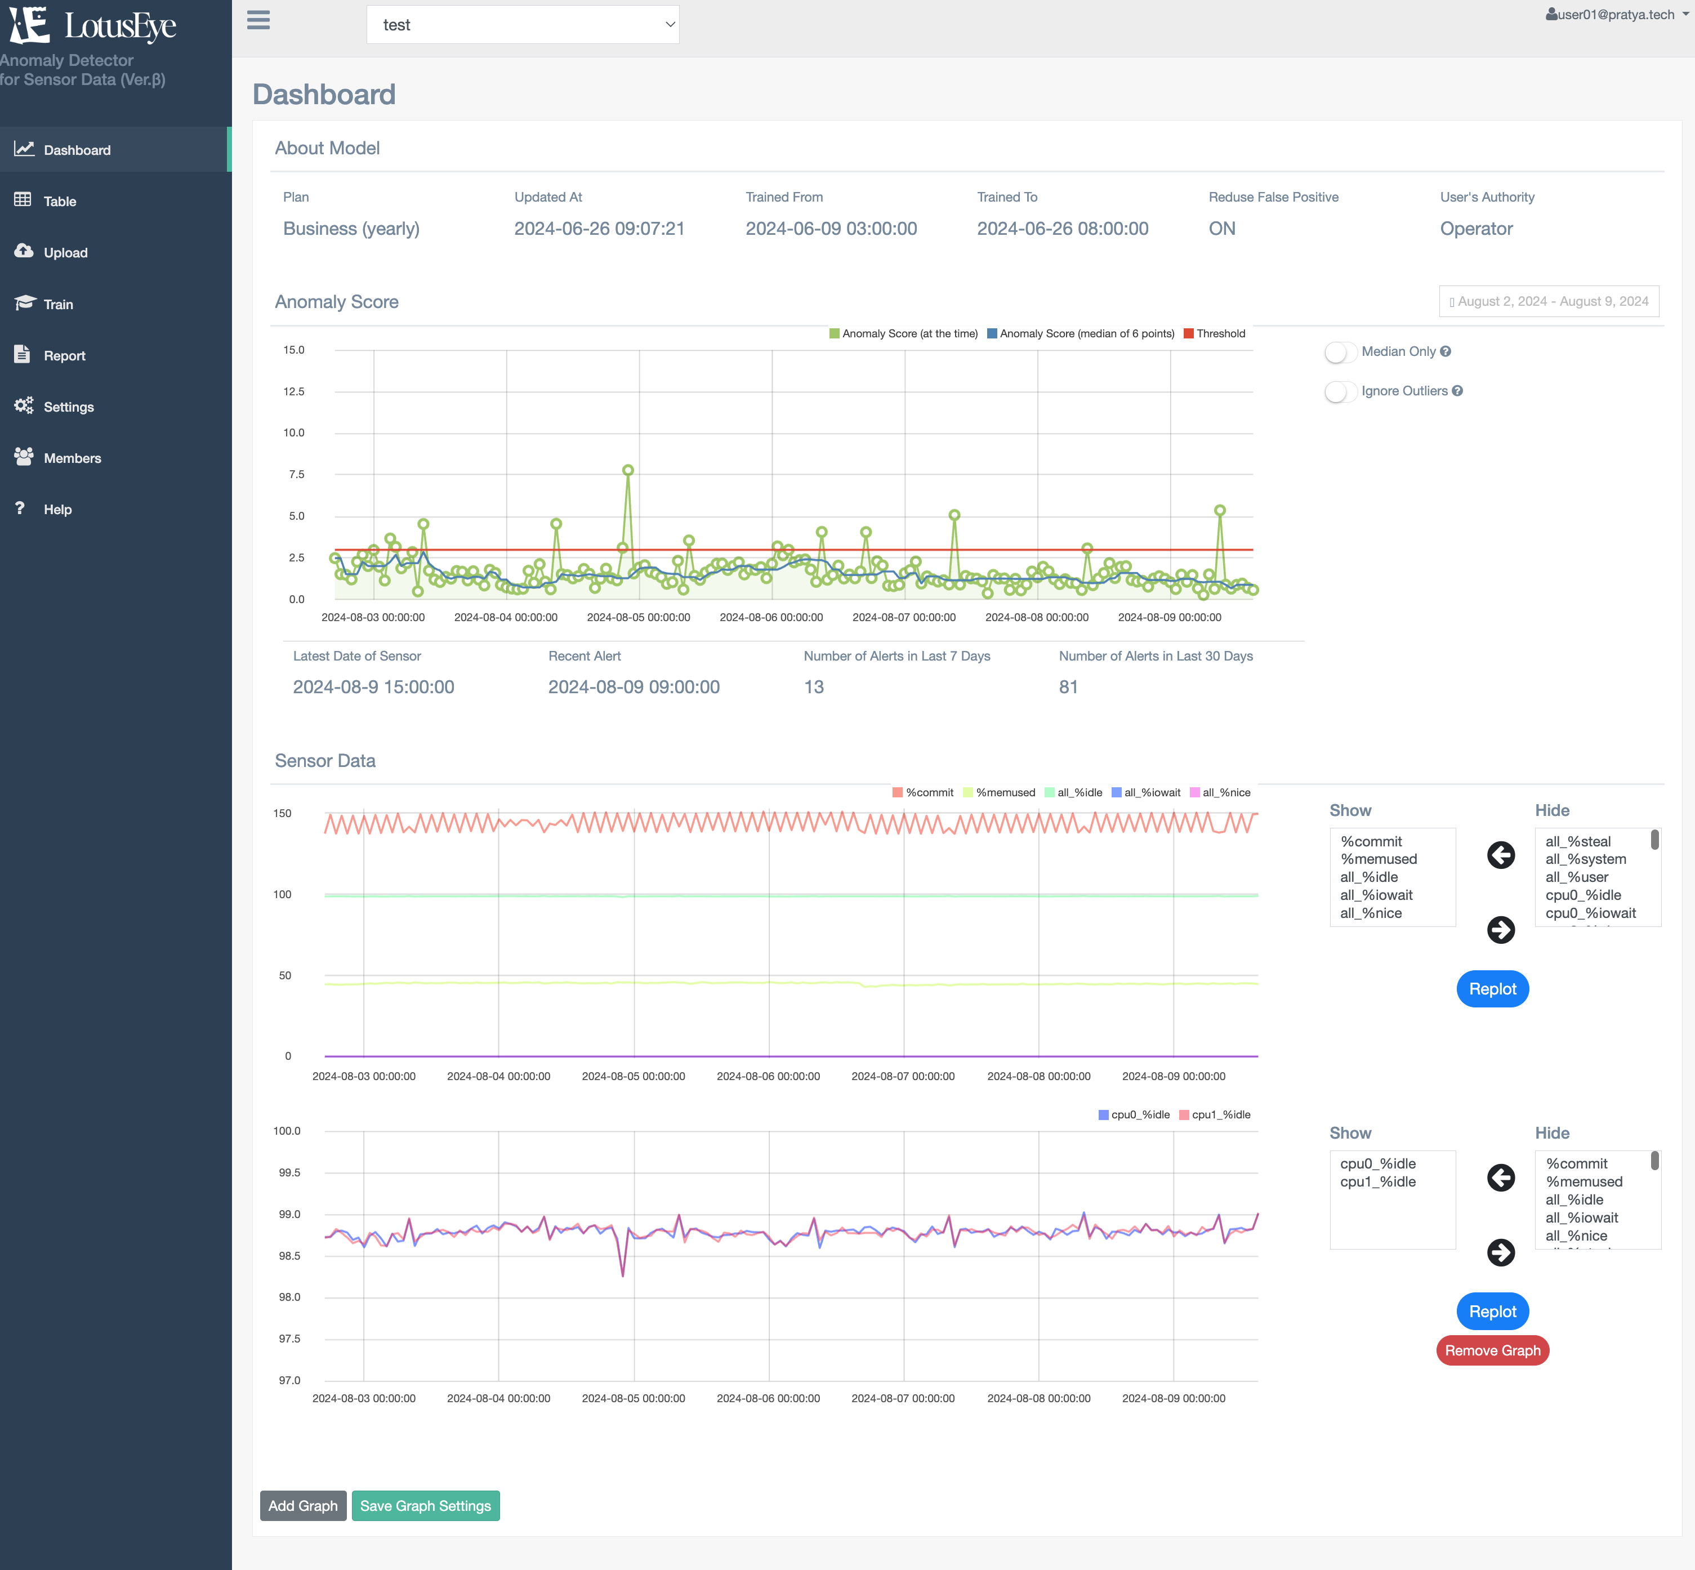
Task: Click the Save Graph Settings button
Action: (x=427, y=1505)
